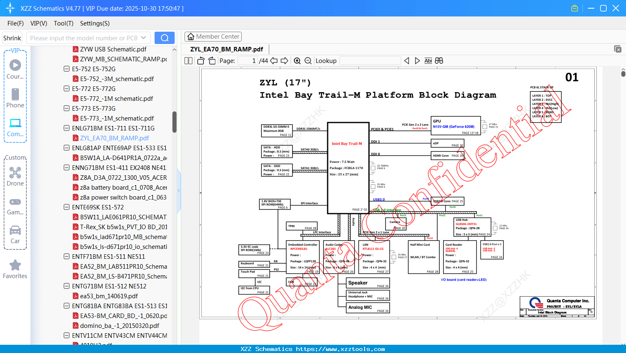Screen dimensions: 626x353
Task: Zoom out of the schematic
Action: coord(308,61)
